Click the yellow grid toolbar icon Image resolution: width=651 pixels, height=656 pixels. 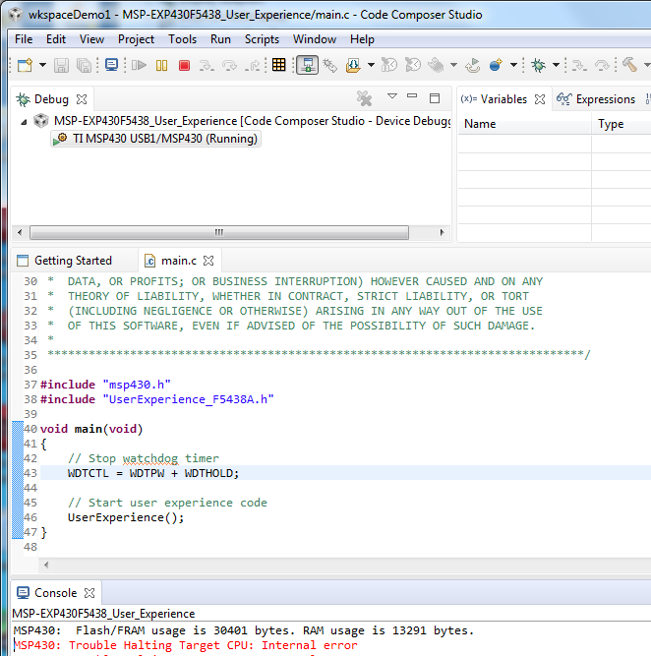tap(279, 66)
